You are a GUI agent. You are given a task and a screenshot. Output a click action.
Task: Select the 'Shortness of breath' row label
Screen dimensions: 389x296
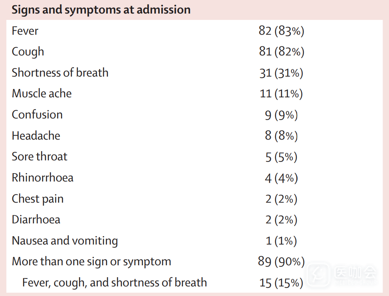pos(60,73)
